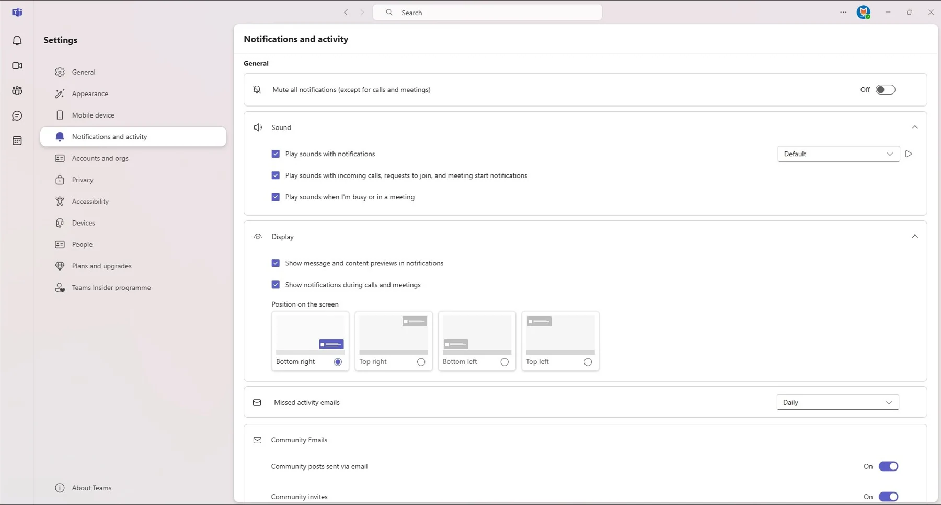Open the Communities people icon
The height and width of the screenshot is (505, 941).
tap(17, 91)
